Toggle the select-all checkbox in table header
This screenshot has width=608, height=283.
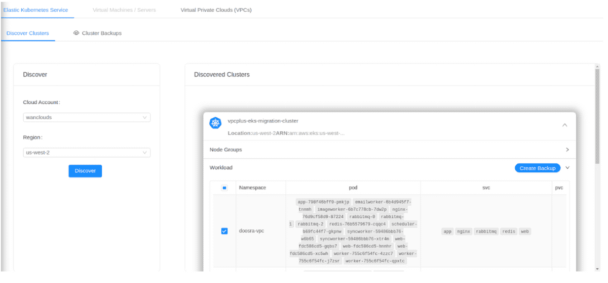tap(224, 188)
